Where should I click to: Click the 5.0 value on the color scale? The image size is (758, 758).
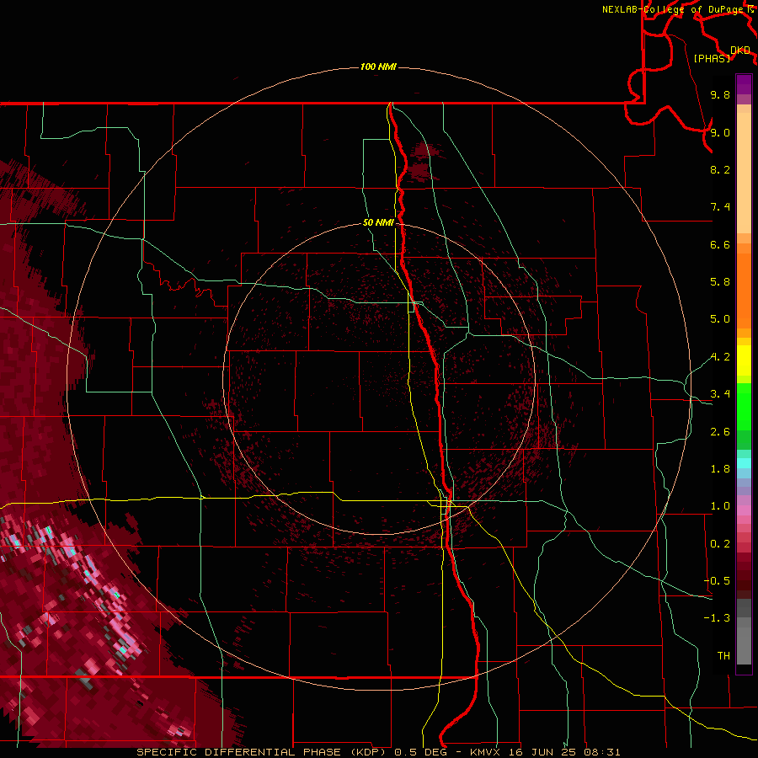point(720,319)
